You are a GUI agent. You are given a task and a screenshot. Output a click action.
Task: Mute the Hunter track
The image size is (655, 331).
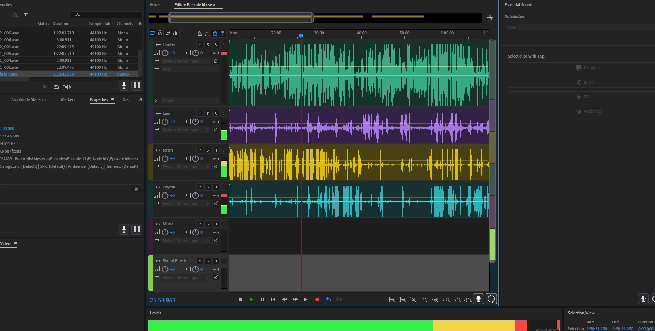pyautogui.click(x=200, y=44)
